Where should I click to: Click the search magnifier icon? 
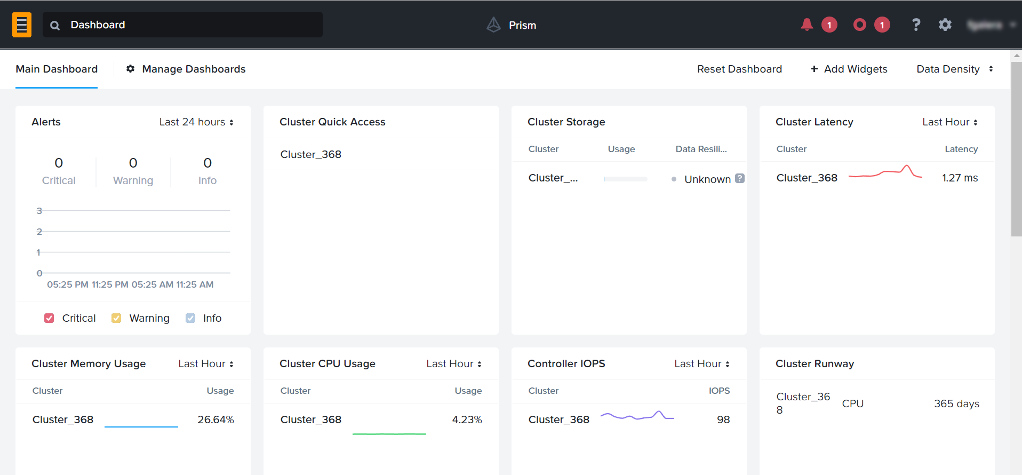(x=55, y=25)
